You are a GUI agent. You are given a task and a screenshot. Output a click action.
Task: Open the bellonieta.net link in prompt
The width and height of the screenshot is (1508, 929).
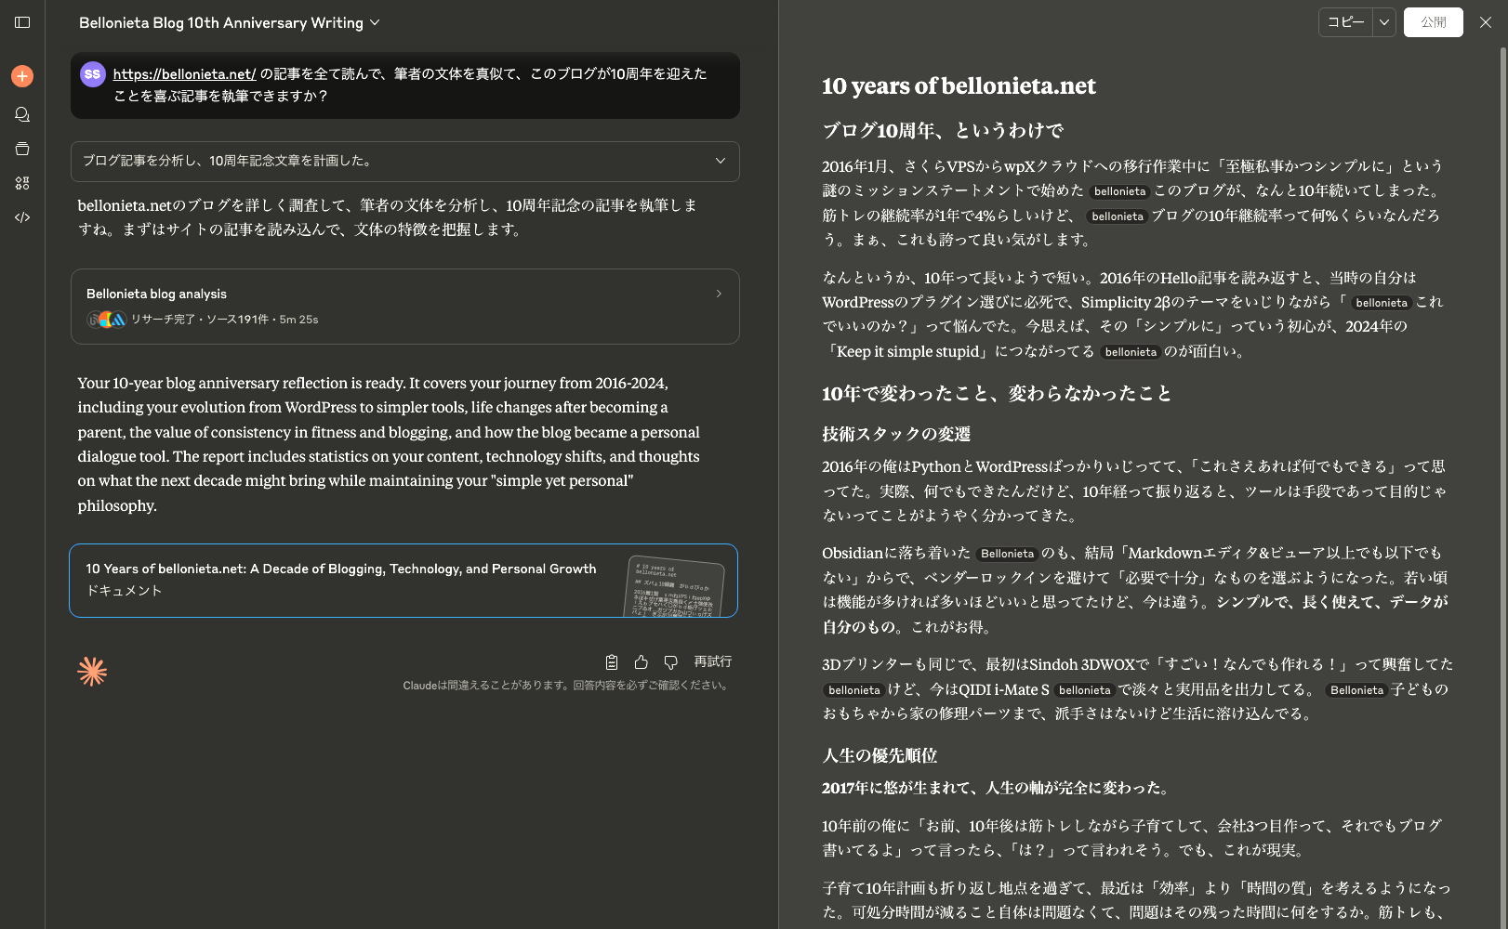tap(184, 74)
